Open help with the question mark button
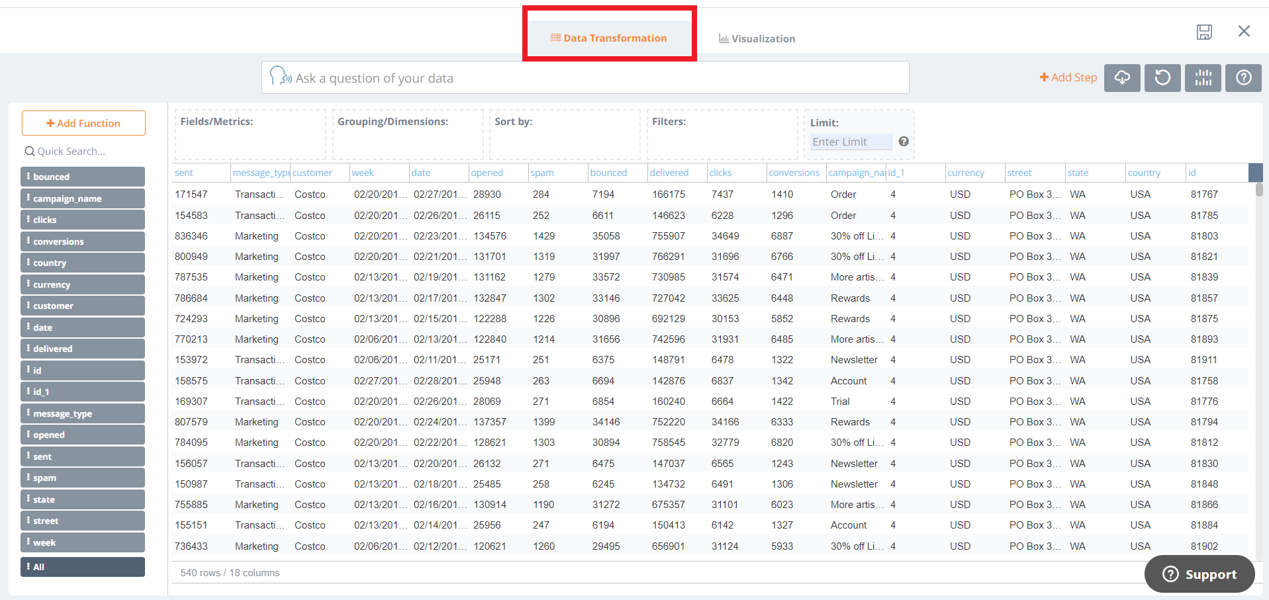The image size is (1269, 600). pos(1243,78)
